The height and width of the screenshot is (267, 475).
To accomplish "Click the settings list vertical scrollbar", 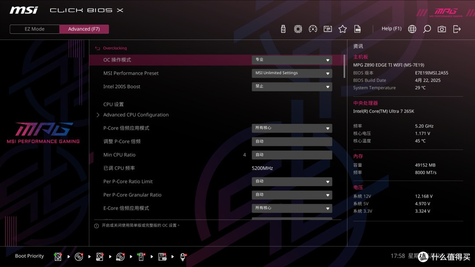I will [x=344, y=66].
